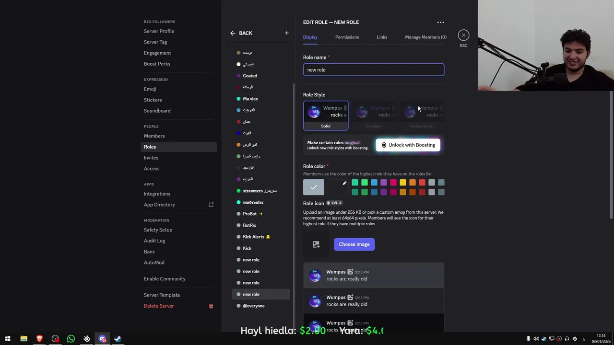
Task: Select the ProBot role
Action: [x=261, y=214]
